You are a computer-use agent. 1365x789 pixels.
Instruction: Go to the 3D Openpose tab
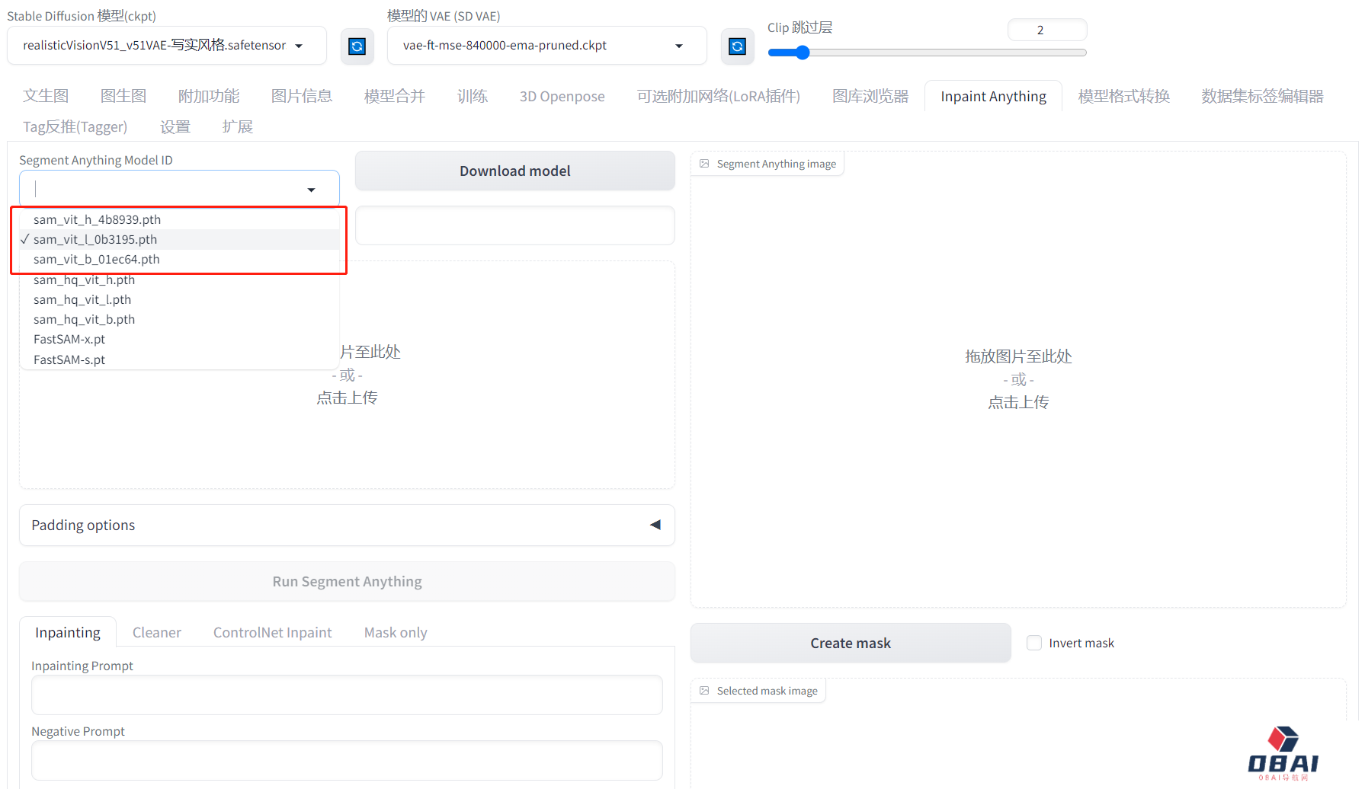pos(562,97)
